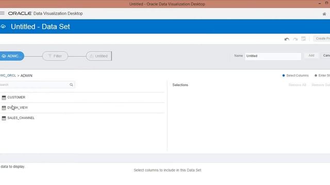Click Remove All in Selections
The image size is (330, 185).
click(x=297, y=85)
